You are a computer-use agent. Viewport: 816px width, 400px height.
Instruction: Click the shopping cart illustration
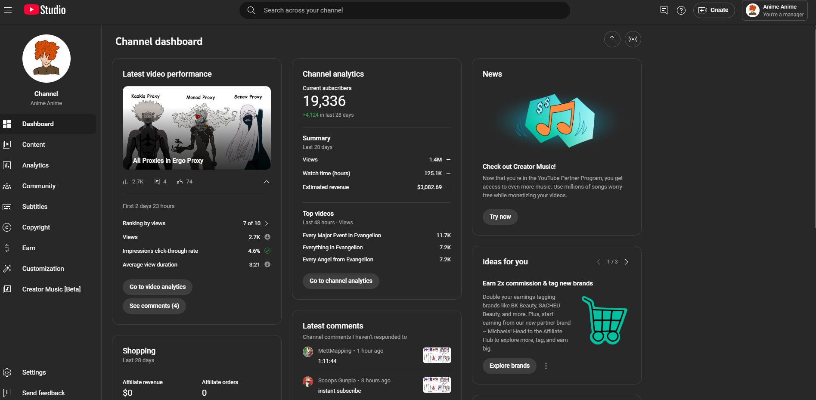tap(605, 320)
